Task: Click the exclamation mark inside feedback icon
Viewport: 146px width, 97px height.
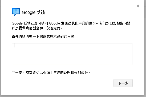Action: (x=16, y=11)
